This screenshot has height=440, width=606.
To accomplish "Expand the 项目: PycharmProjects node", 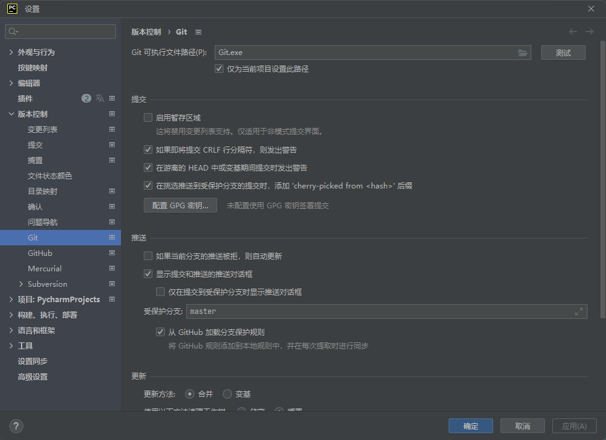I will (x=11, y=300).
